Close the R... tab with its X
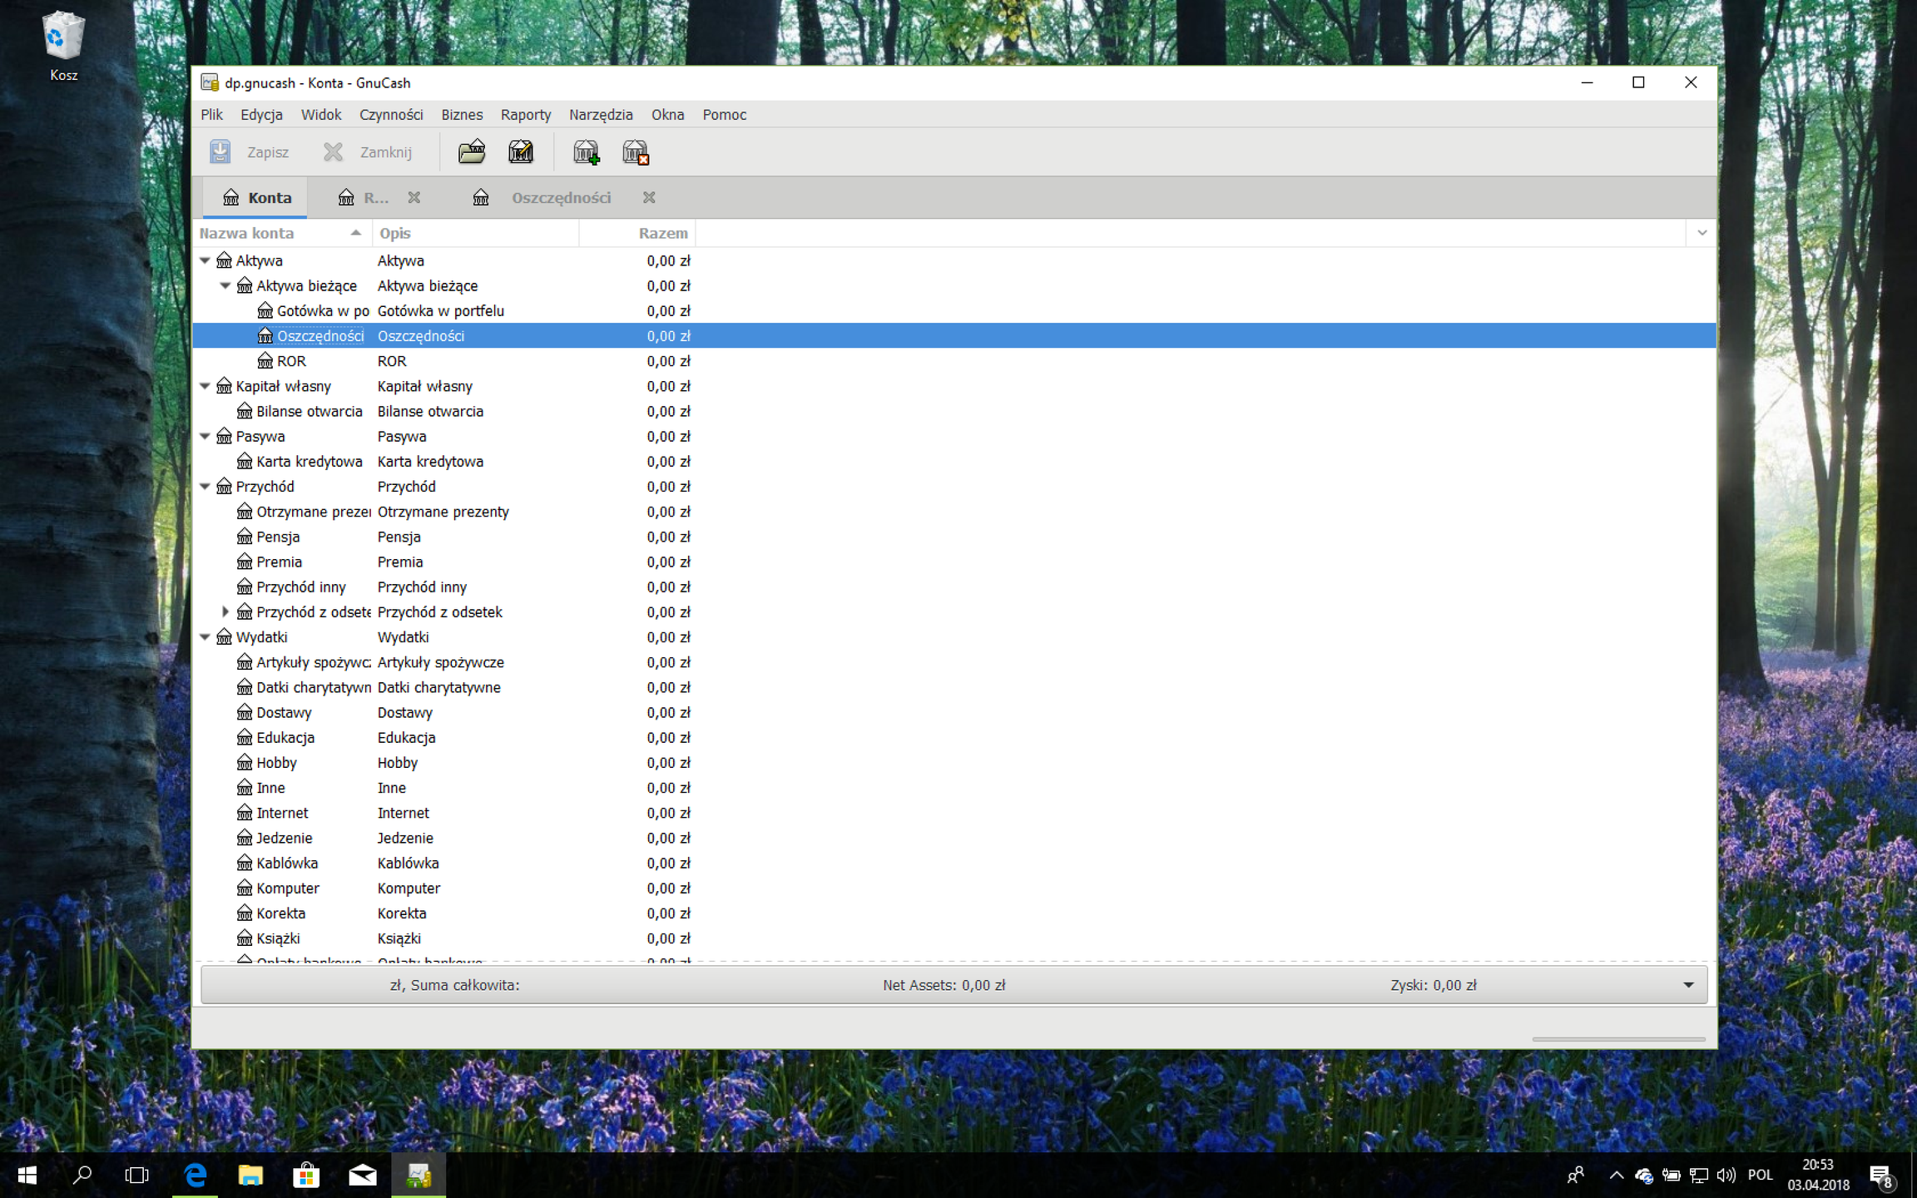The height and width of the screenshot is (1198, 1917). (414, 198)
